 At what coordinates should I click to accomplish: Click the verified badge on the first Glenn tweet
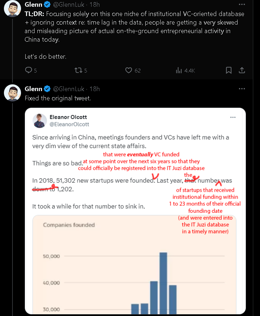47,5
